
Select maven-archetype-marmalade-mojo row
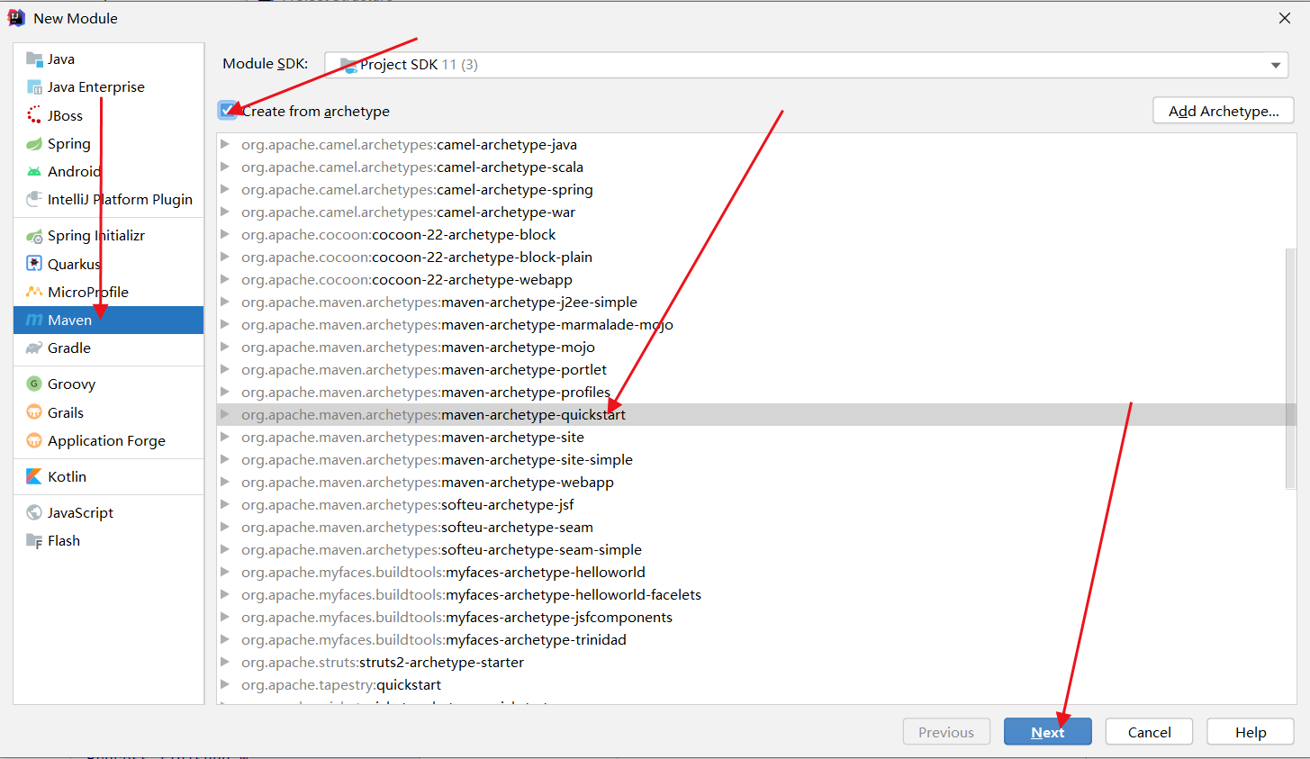752,324
